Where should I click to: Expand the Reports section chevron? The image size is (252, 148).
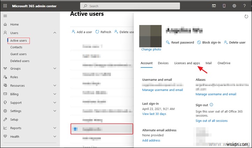pos(55,128)
